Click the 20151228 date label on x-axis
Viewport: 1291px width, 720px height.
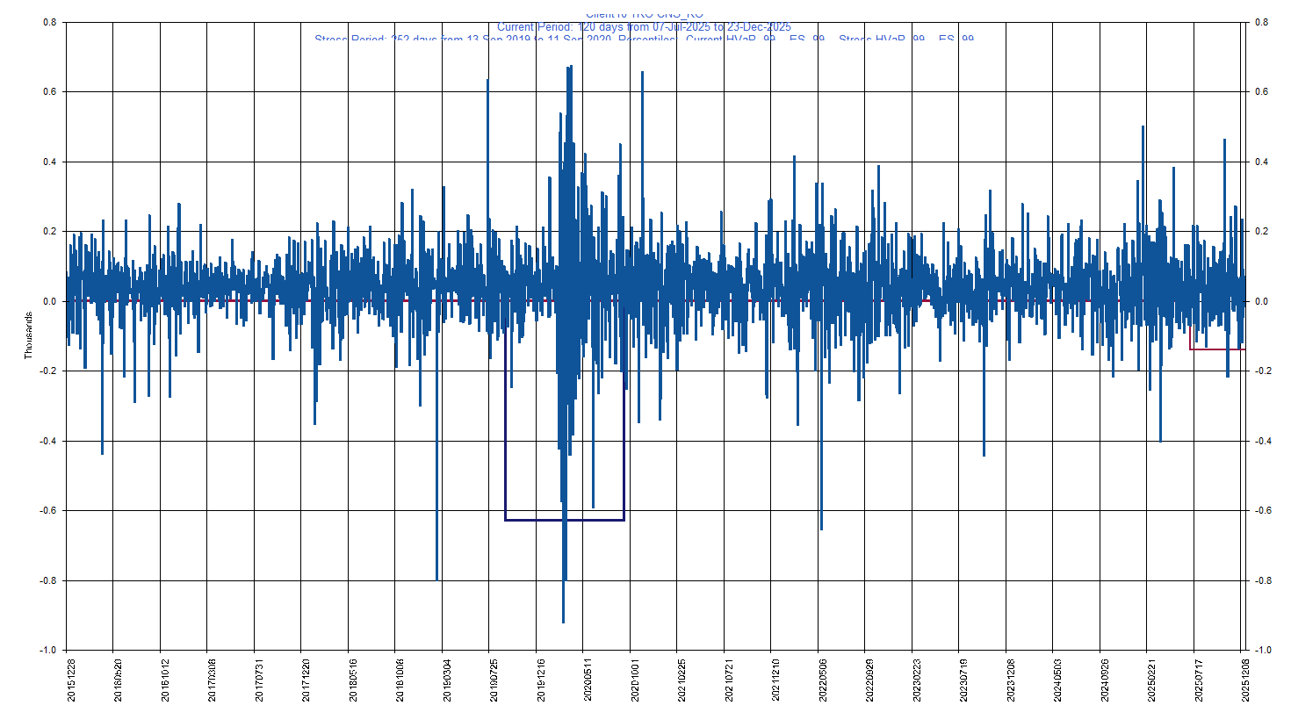(x=71, y=680)
